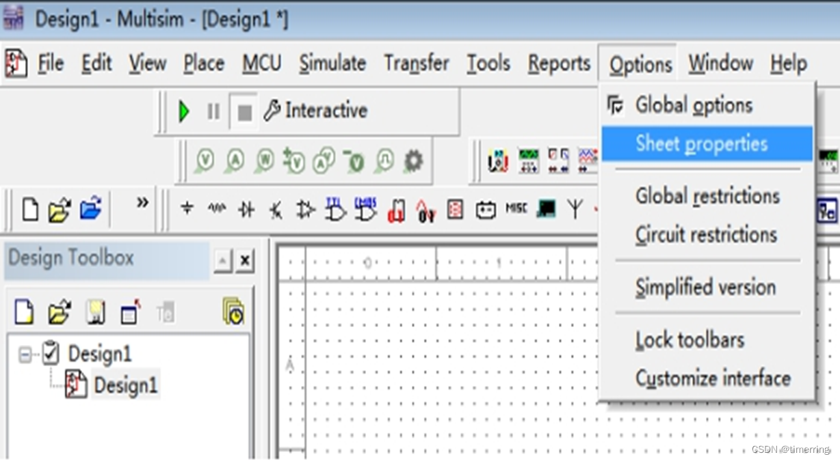This screenshot has width=840, height=461.
Task: Place a digital probe
Action: 384,161
